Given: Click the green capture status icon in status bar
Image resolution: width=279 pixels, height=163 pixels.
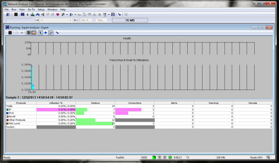Looking at the screenshot, I should pyautogui.click(x=154, y=157).
